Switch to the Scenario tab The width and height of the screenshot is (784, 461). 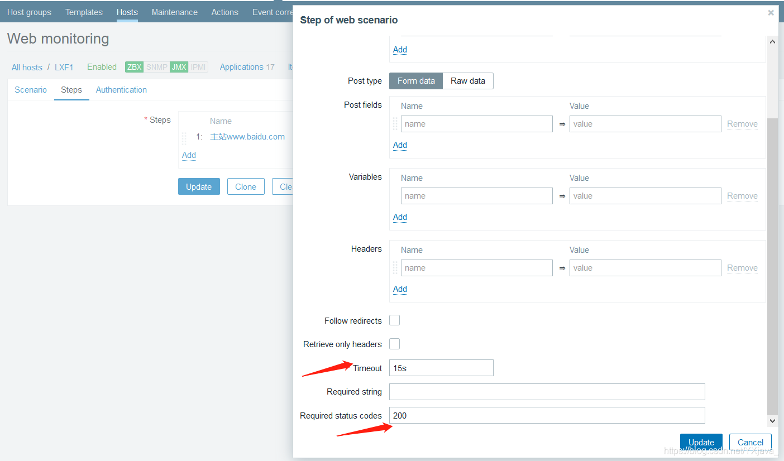click(31, 90)
